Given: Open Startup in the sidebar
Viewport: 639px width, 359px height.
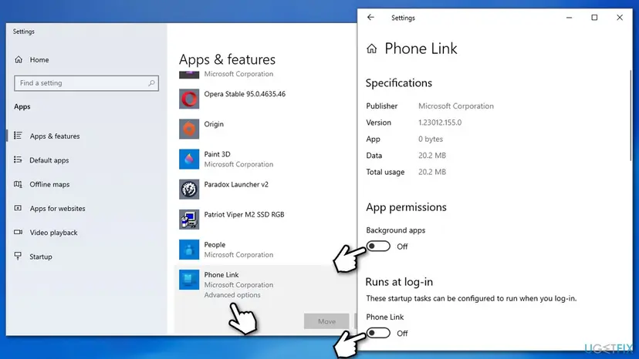Looking at the screenshot, I should tap(41, 257).
